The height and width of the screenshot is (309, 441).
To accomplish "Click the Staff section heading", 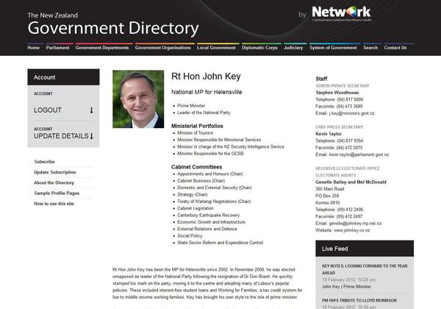I will (321, 79).
